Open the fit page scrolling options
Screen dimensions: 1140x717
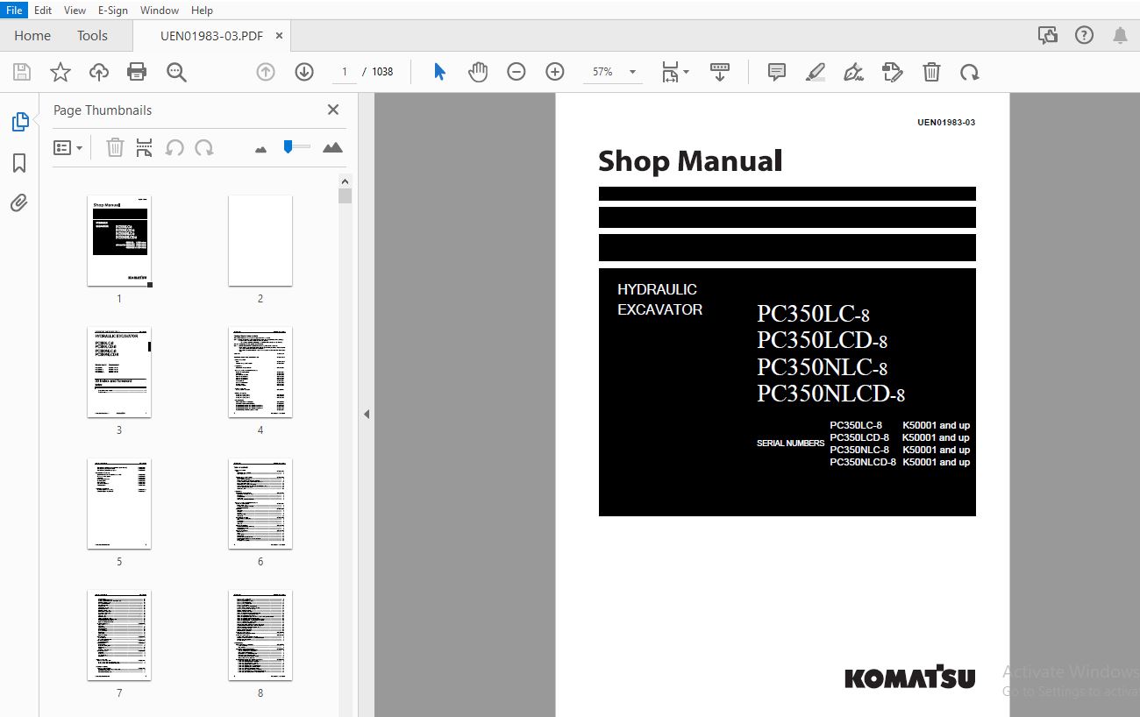pyautogui.click(x=674, y=72)
